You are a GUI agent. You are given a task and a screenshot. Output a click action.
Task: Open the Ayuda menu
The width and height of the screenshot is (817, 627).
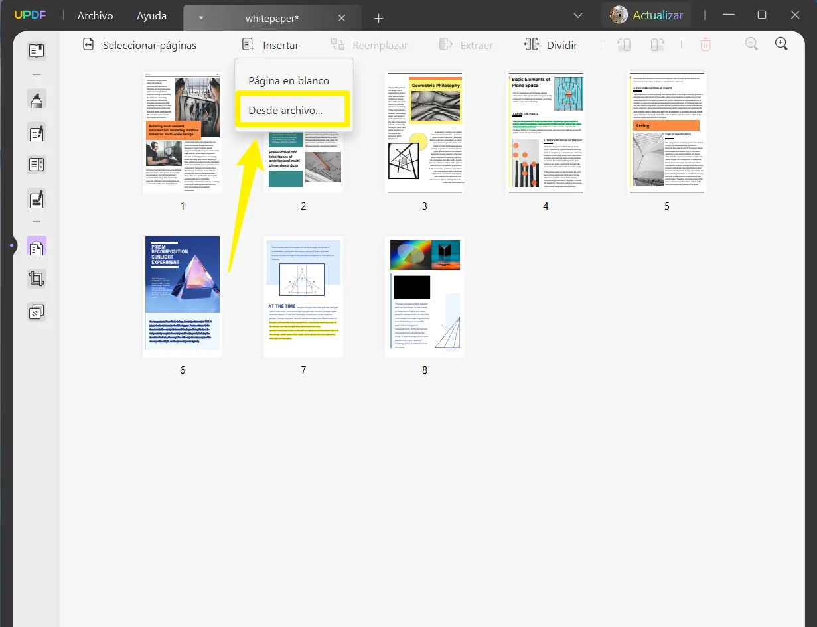pyautogui.click(x=151, y=15)
